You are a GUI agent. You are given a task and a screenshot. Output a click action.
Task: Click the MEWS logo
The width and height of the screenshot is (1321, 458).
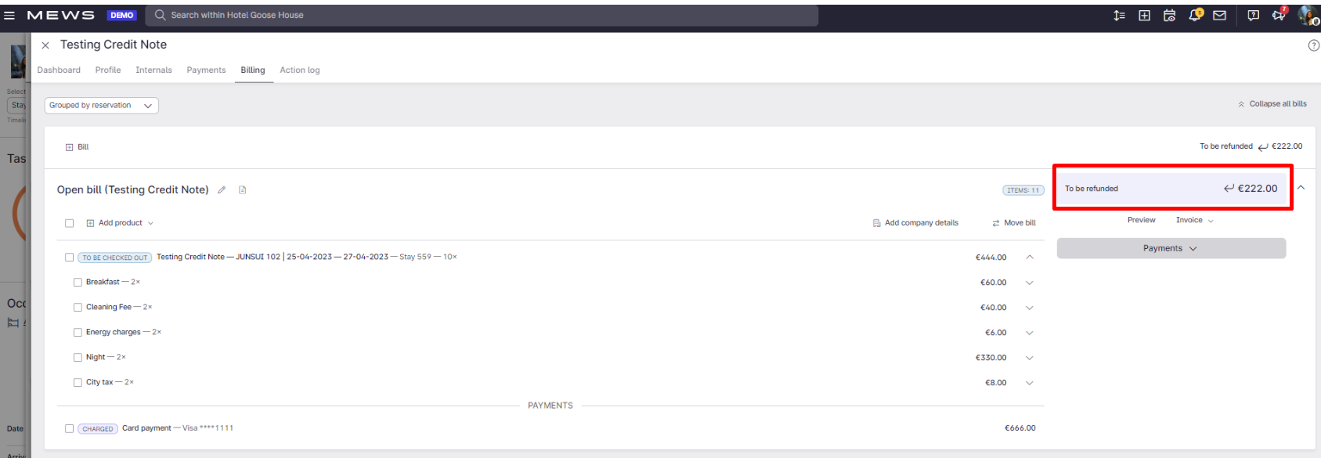[x=60, y=15]
